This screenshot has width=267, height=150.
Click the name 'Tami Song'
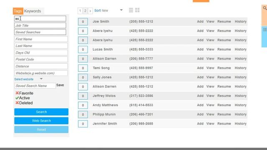pyautogui.click(x=101, y=68)
